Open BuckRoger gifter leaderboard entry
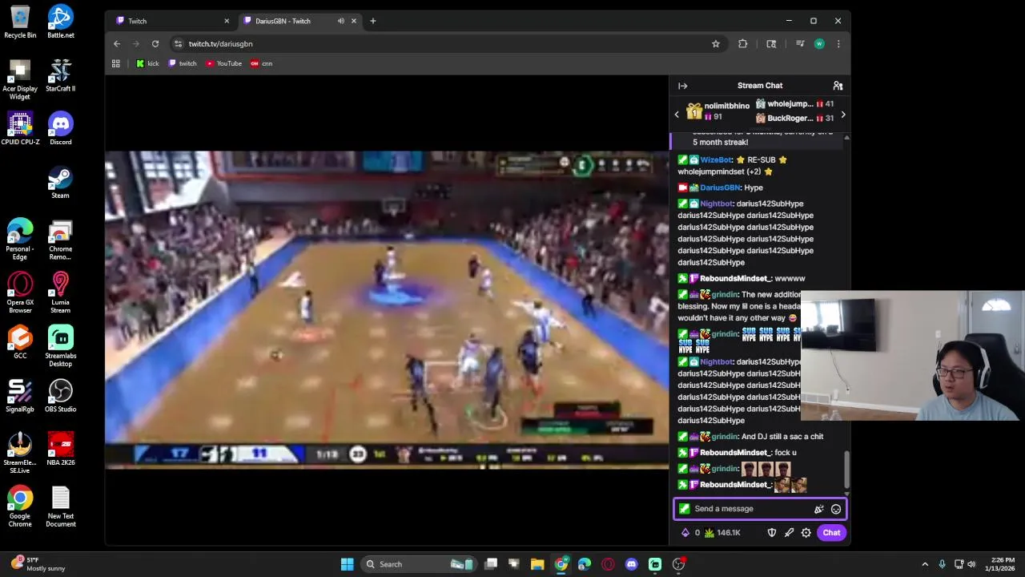This screenshot has height=577, width=1025. point(794,119)
